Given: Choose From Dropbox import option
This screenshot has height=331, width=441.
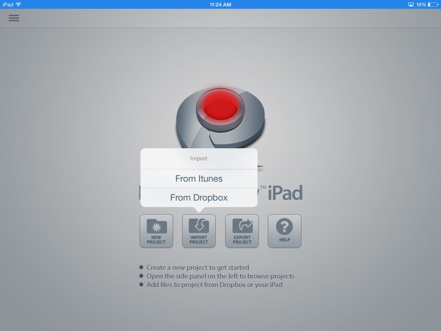Looking at the screenshot, I should coord(199,198).
